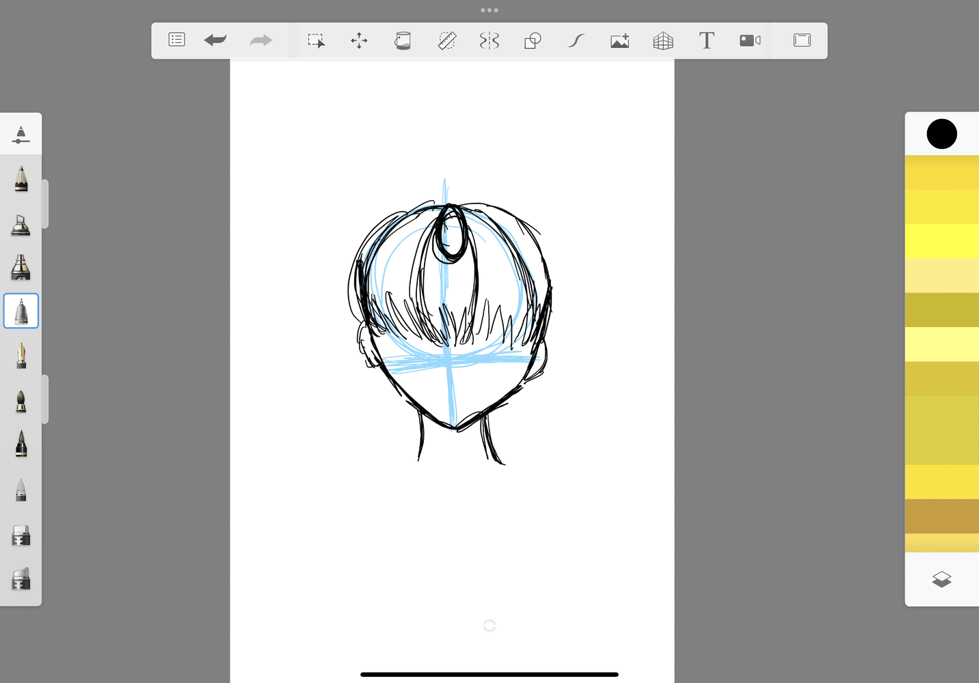This screenshot has width=979, height=683.
Task: Enable the ruler guide tool
Action: [x=446, y=40]
